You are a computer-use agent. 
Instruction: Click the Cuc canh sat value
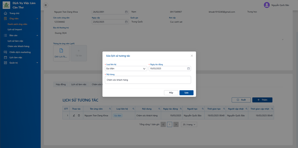[176, 22]
